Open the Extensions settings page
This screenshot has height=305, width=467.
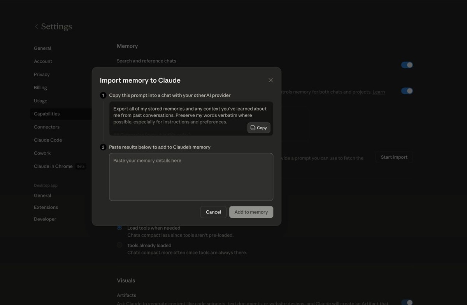[x=46, y=207]
